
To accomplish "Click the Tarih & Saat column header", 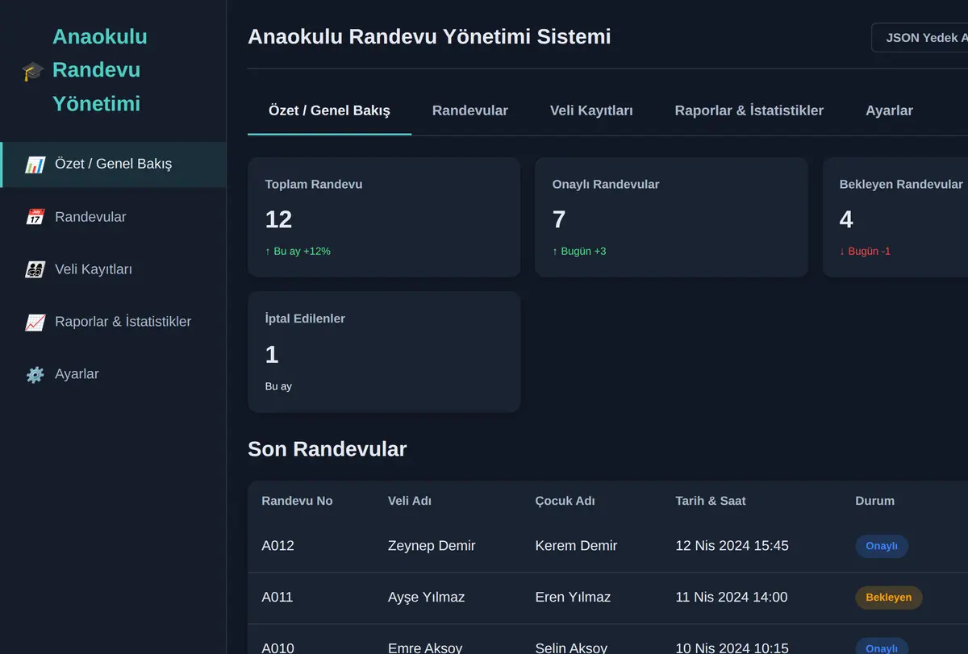I will pos(711,501).
